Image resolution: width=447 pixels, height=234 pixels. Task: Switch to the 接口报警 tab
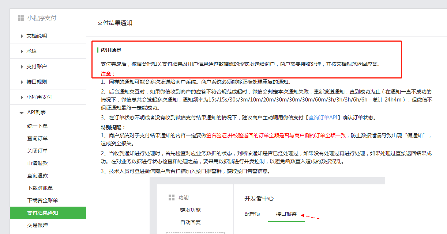pos(286,214)
